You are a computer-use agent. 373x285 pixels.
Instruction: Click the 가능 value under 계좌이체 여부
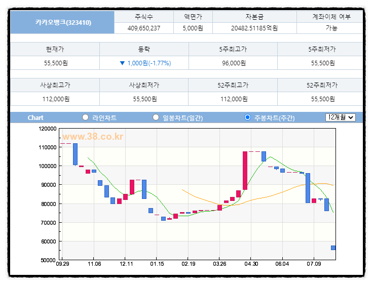[x=331, y=28]
